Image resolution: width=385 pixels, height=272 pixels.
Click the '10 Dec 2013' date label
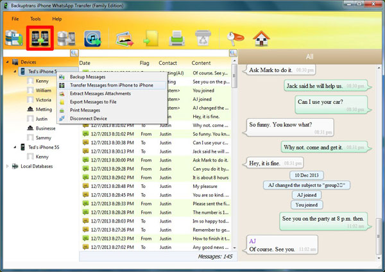[x=307, y=175]
